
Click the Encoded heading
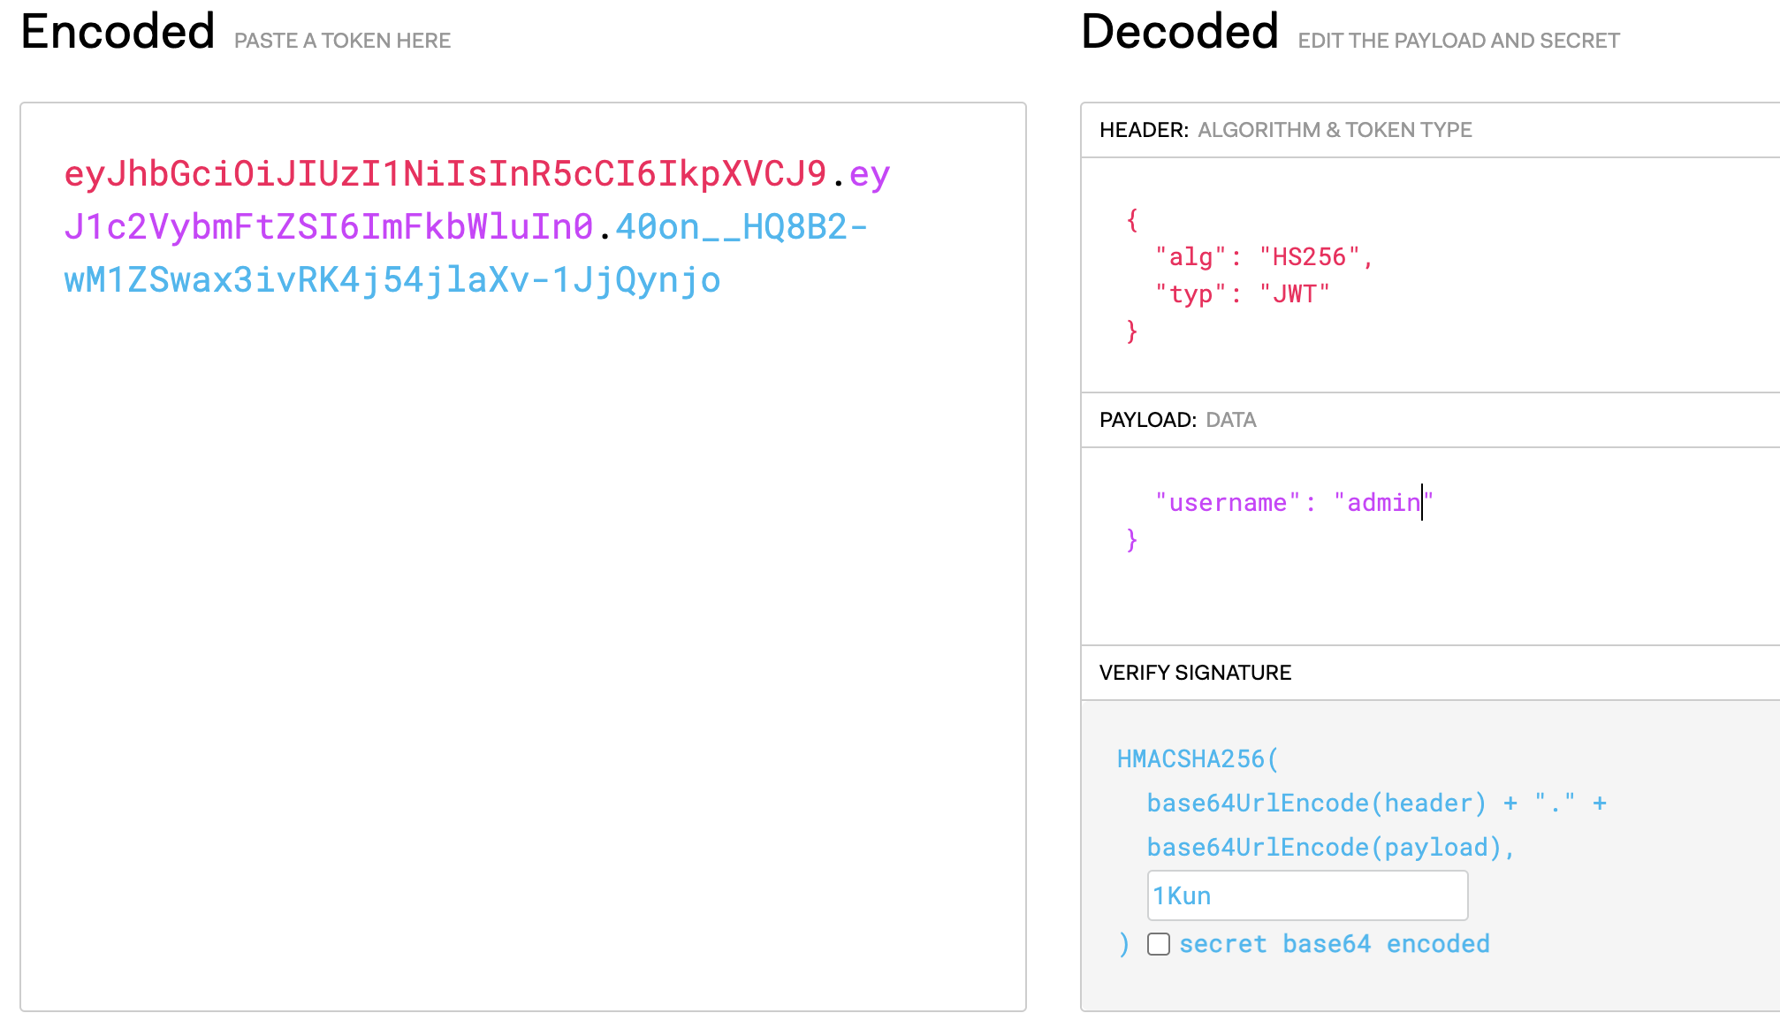[x=118, y=32]
